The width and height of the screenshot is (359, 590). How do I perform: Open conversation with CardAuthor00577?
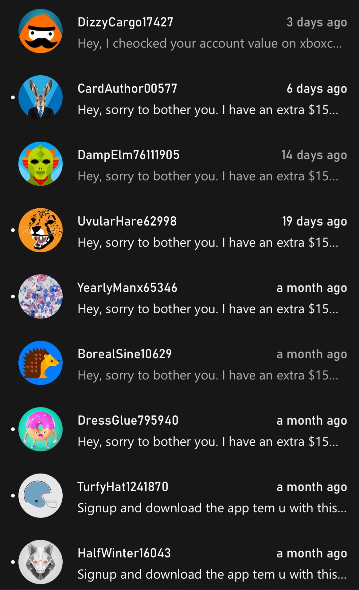tap(179, 97)
